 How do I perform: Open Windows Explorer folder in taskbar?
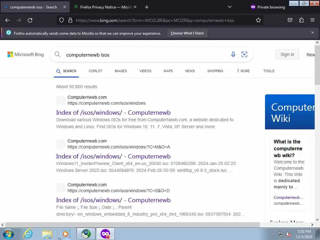tap(47, 234)
